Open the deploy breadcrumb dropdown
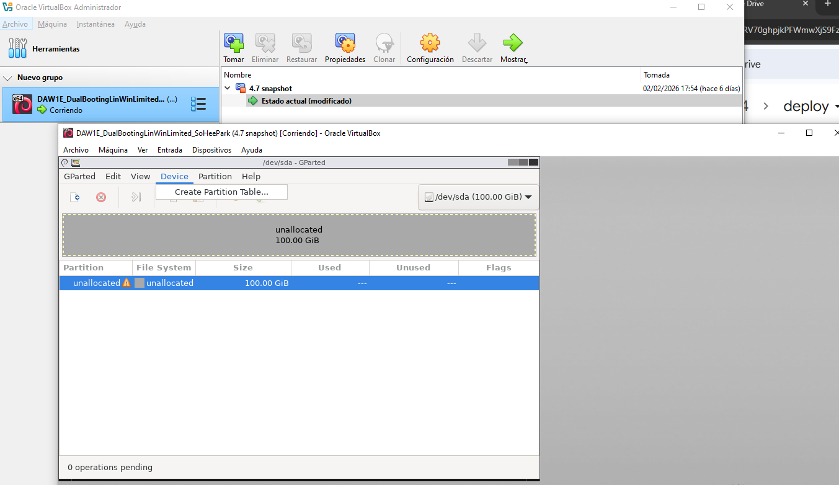The width and height of the screenshot is (839, 485). (x=835, y=107)
